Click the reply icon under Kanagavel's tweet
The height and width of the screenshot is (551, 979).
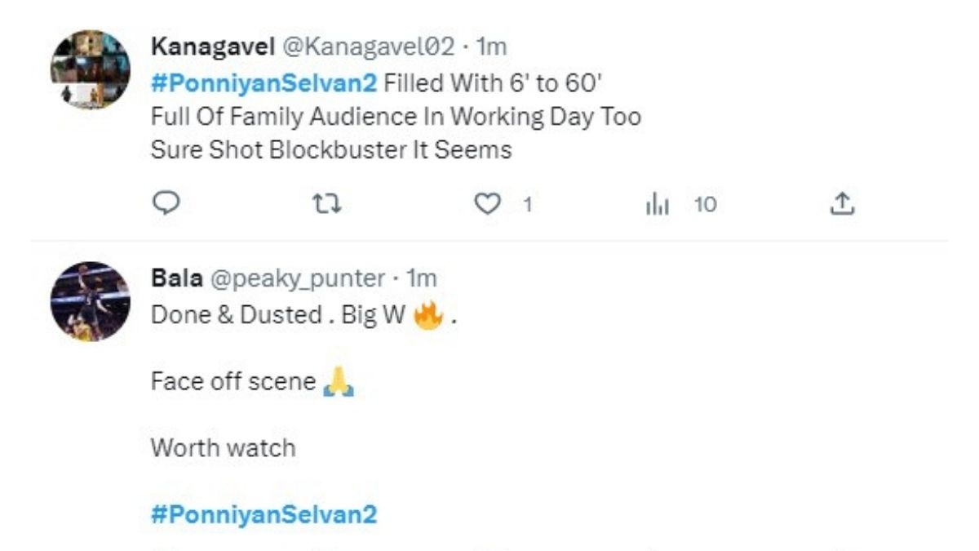pyautogui.click(x=166, y=204)
